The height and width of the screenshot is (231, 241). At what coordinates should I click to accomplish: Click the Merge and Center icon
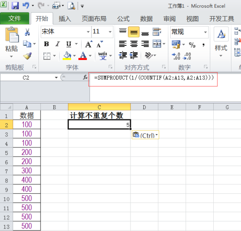[157, 44]
